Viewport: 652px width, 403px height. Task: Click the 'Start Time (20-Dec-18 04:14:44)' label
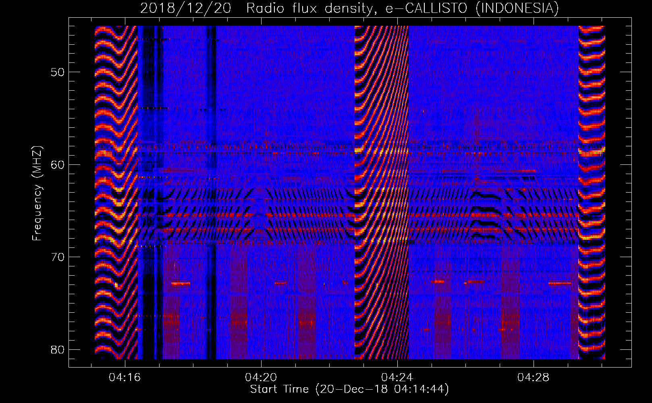tap(349, 389)
